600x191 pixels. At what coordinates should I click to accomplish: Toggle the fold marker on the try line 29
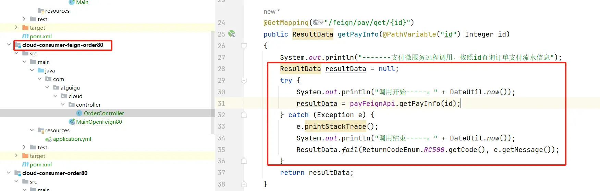coord(244,81)
